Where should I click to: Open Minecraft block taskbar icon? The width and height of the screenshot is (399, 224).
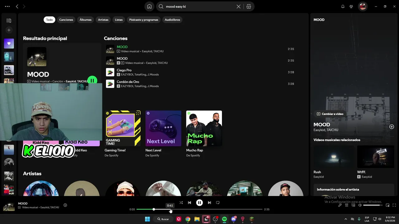click(x=252, y=219)
